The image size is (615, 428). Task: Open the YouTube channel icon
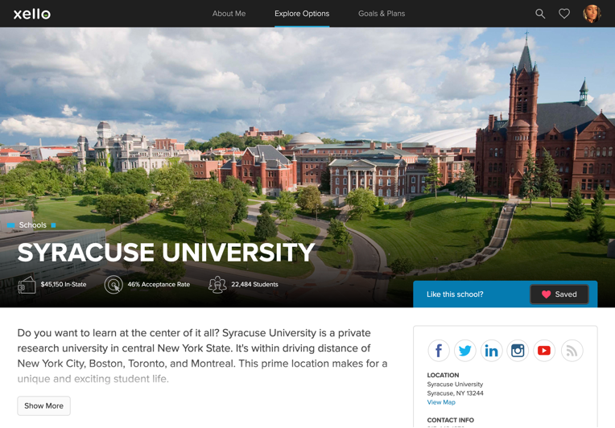coord(543,351)
